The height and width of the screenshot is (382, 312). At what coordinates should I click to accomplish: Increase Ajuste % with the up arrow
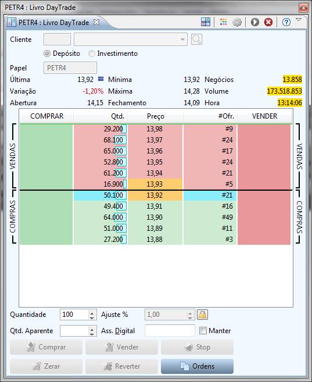pyautogui.click(x=190, y=313)
